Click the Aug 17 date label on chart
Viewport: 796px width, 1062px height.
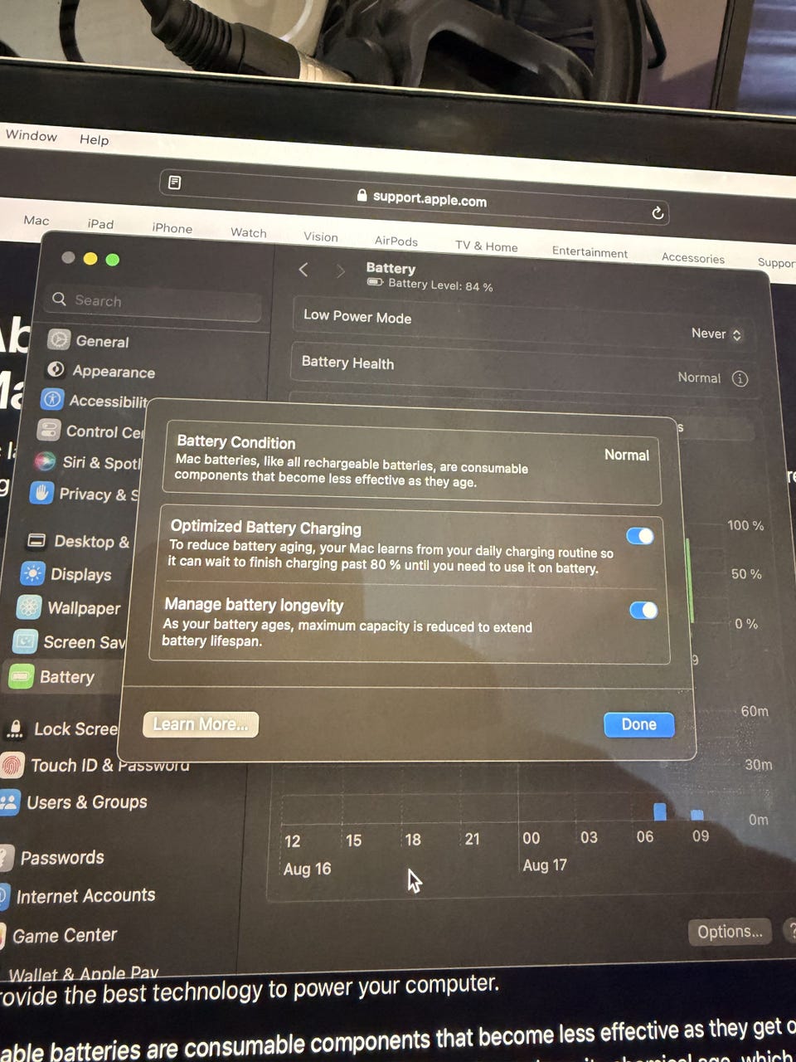pos(545,865)
